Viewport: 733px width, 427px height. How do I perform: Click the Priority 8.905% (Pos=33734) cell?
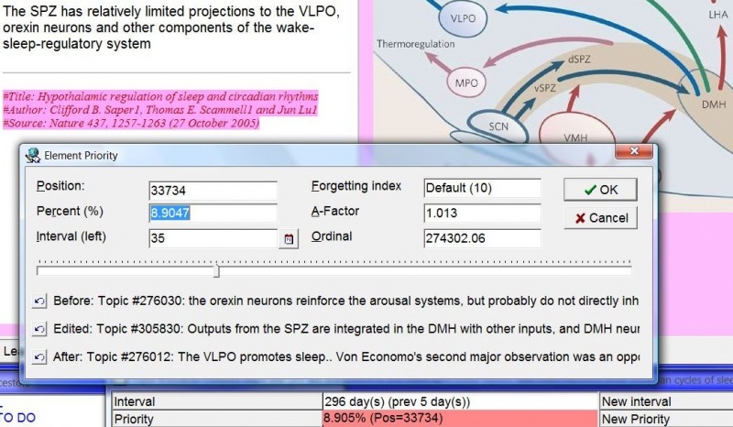pyautogui.click(x=461, y=419)
